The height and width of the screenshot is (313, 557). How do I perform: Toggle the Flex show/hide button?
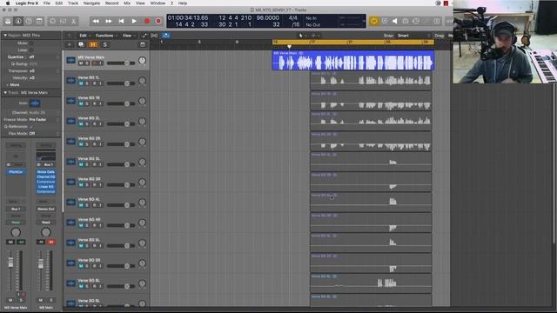154,36
